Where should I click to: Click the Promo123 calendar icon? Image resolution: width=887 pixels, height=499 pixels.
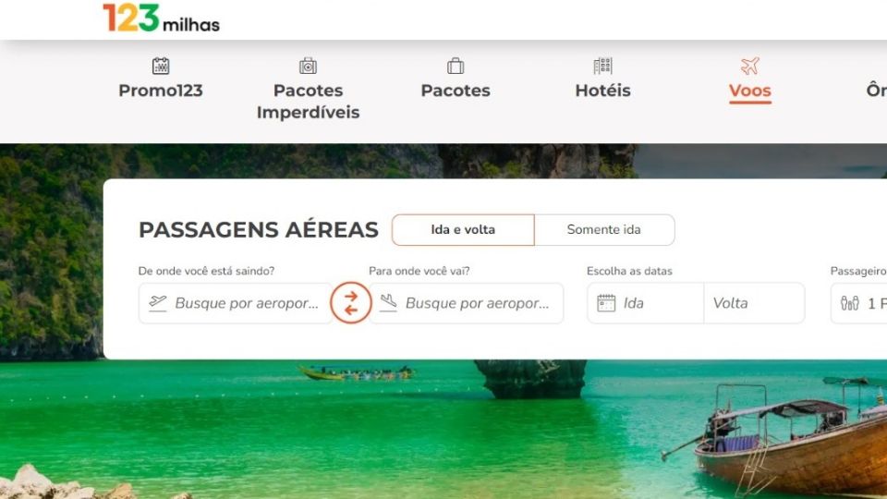point(161,66)
